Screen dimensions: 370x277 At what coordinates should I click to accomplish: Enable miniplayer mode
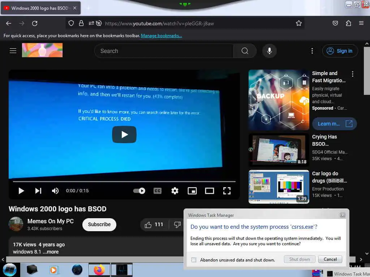[192, 191]
